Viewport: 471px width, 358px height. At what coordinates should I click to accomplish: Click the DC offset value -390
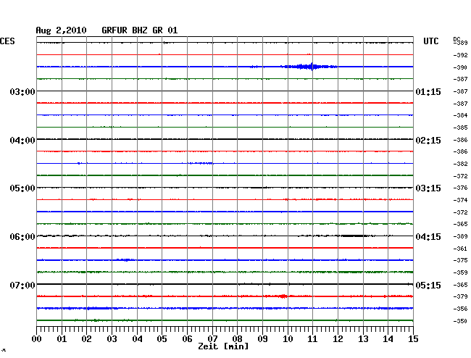pyautogui.click(x=460, y=67)
